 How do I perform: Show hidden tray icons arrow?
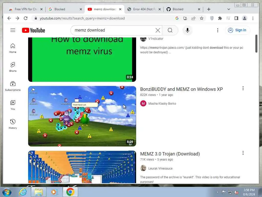click(x=217, y=192)
